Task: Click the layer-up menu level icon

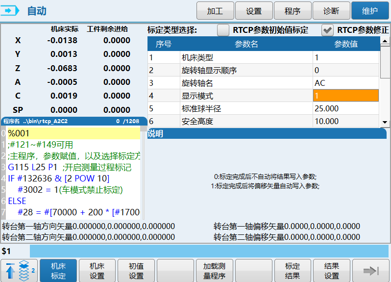Action: pyautogui.click(x=19, y=271)
